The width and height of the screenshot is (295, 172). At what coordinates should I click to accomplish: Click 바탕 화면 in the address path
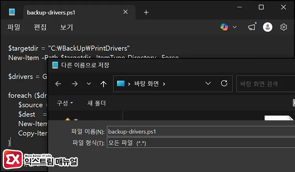click(147, 84)
